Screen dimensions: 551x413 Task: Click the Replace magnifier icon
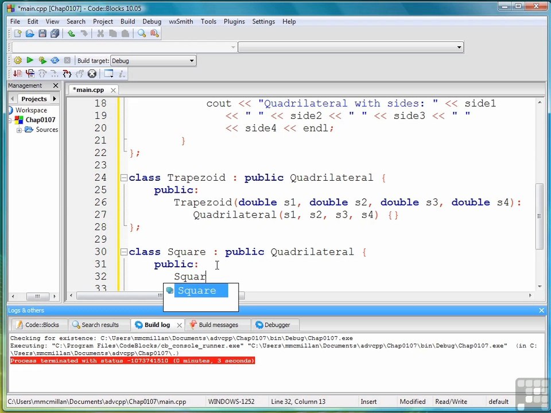[x=154, y=34]
